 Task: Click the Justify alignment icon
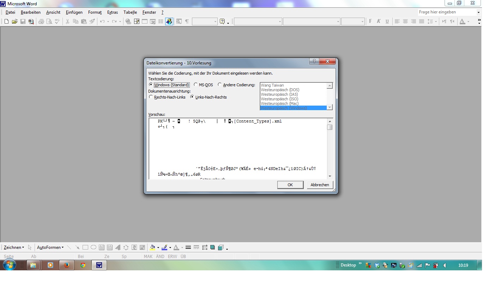coord(422,21)
